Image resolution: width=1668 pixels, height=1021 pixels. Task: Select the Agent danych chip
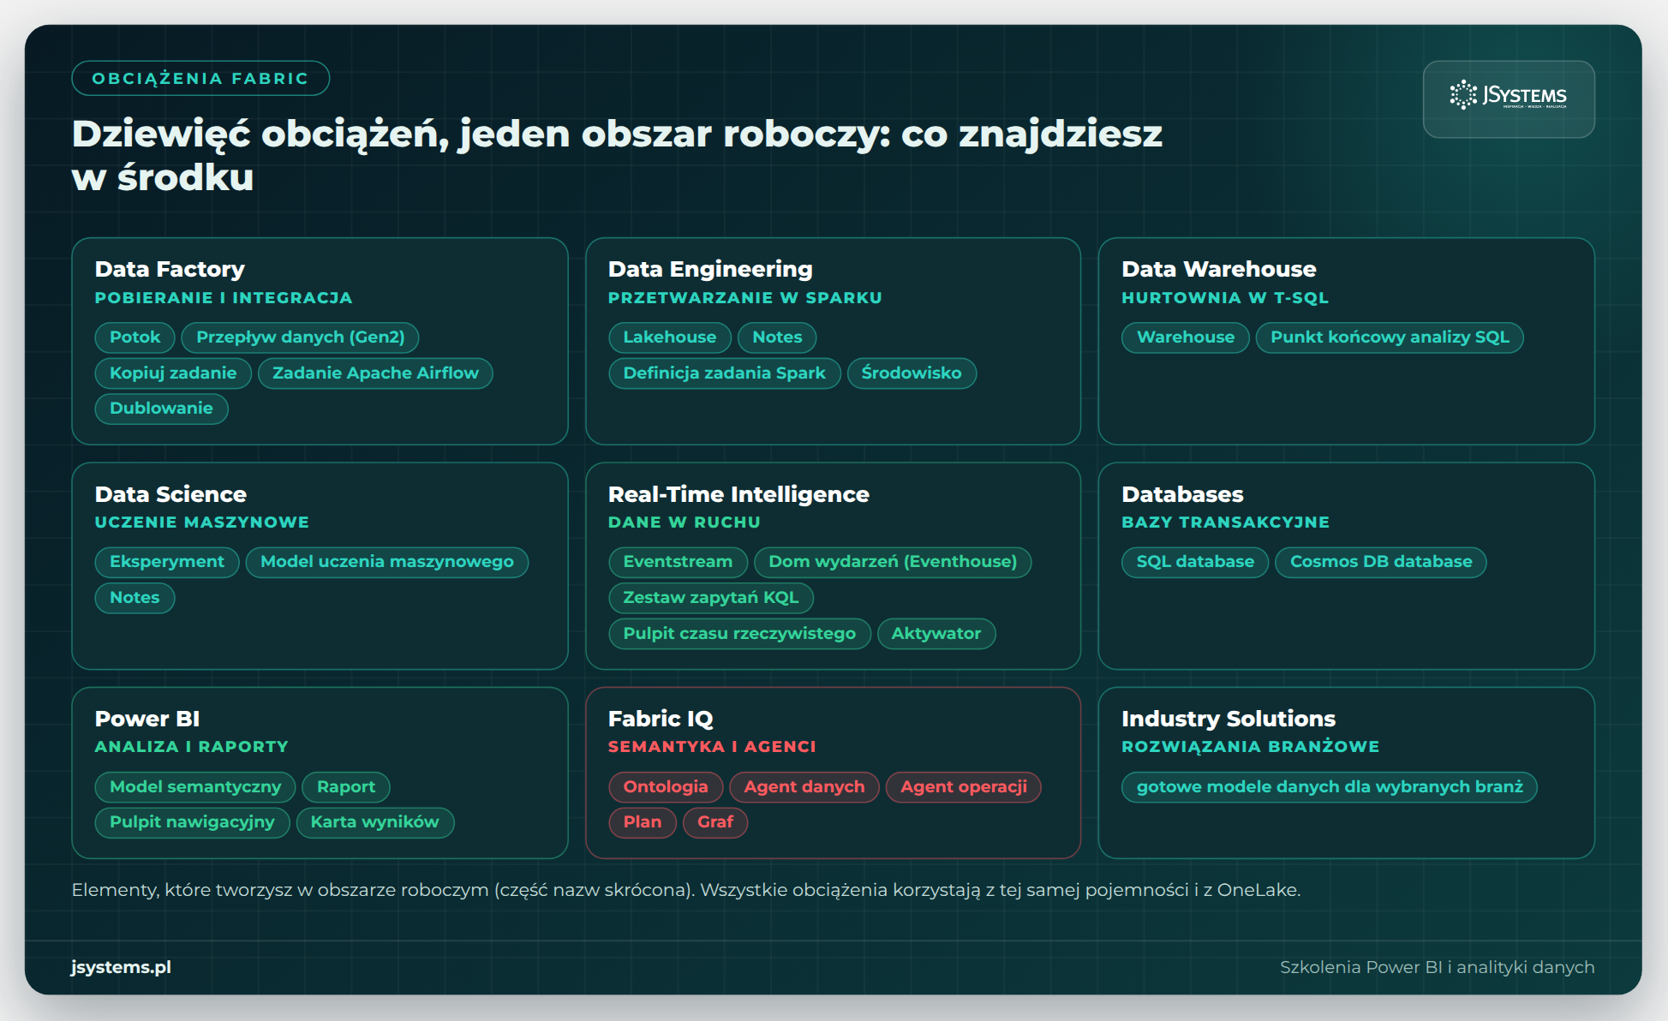pos(804,787)
